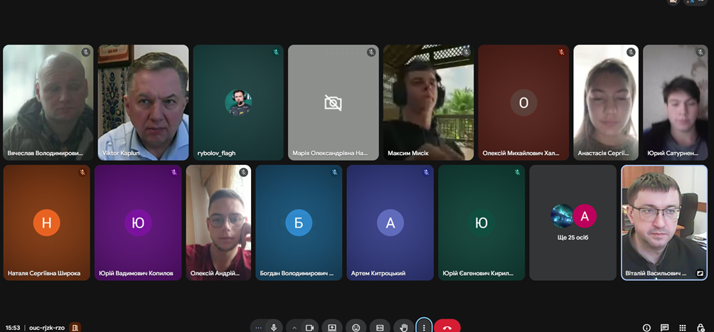Click muted mic icon on rybolov_flagh tile

(x=276, y=53)
